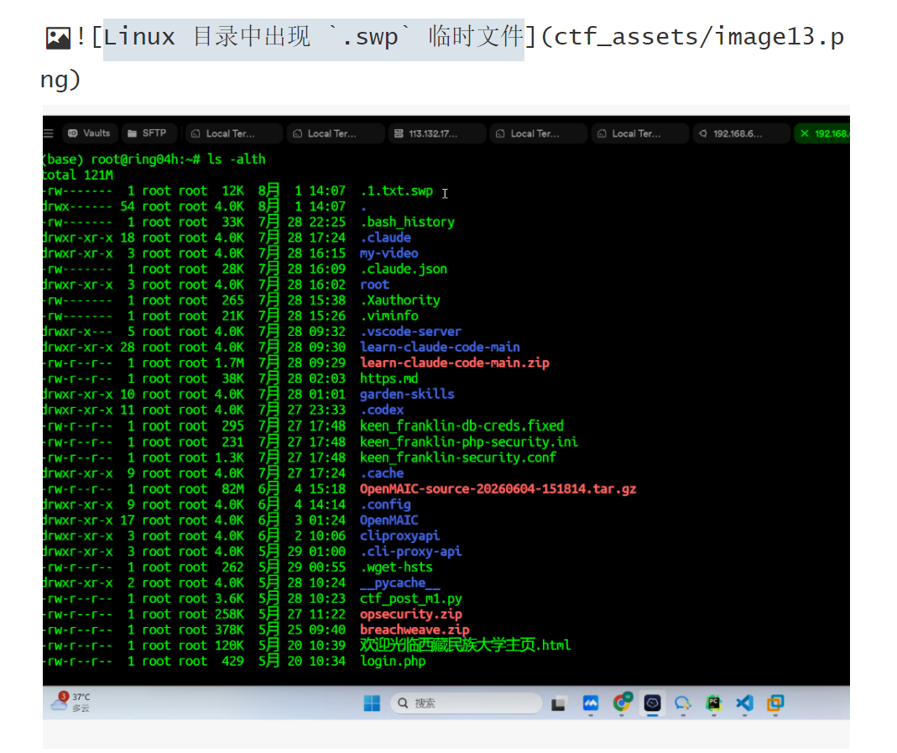Screen dimensions: 897x753
Task: Click the learn-claude-code-main.zip file name
Action: pos(455,363)
